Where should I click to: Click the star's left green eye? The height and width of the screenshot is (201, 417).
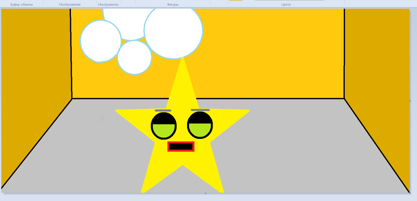164,126
